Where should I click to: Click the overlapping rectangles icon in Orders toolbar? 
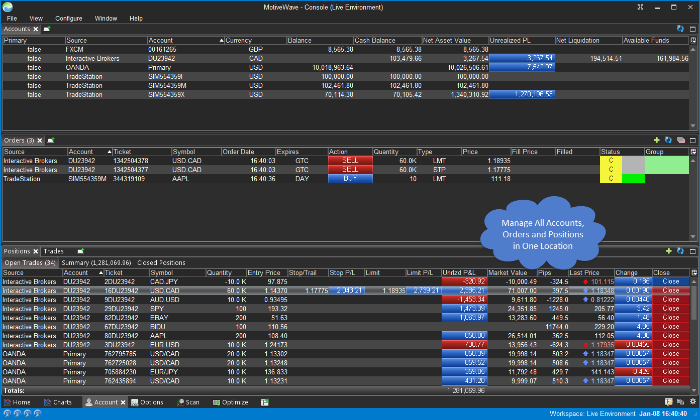tap(681, 141)
